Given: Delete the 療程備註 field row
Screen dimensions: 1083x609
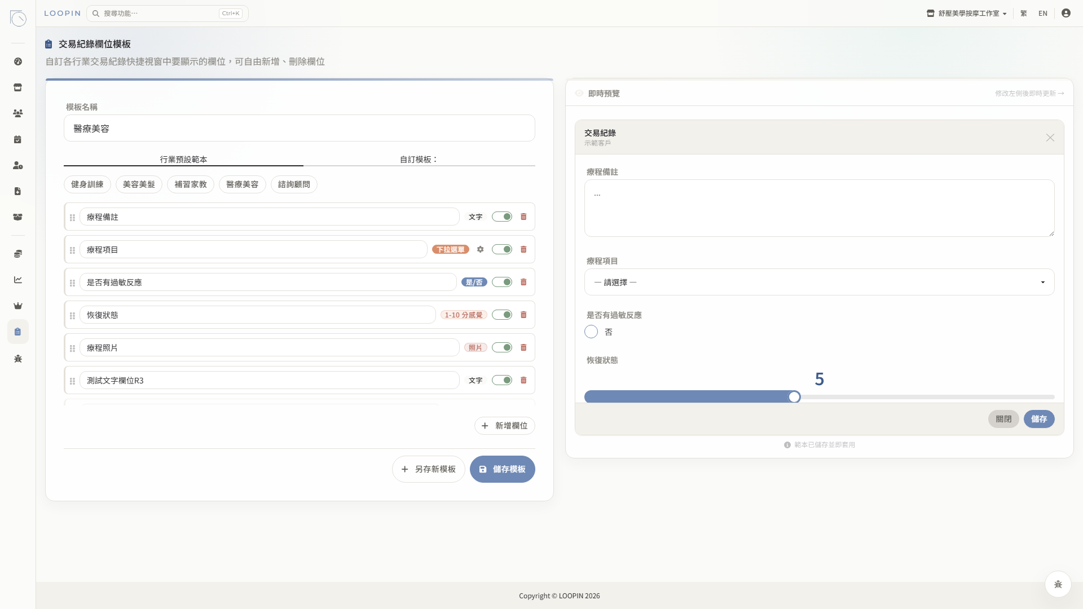Looking at the screenshot, I should click(523, 217).
